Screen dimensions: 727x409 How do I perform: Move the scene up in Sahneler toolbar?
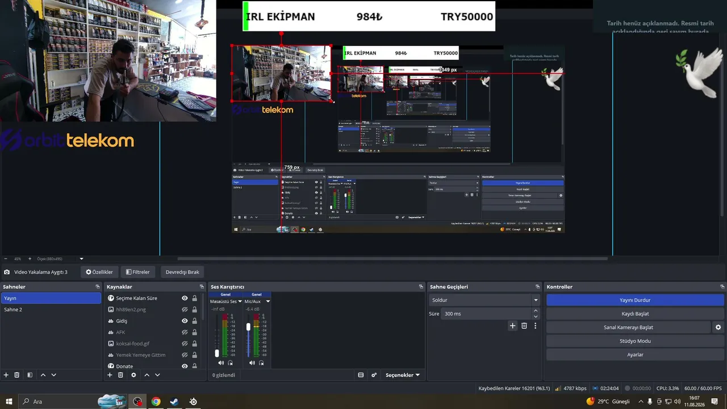[43, 375]
